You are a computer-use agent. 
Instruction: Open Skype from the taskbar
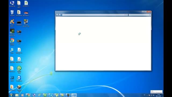click(x=51, y=95)
